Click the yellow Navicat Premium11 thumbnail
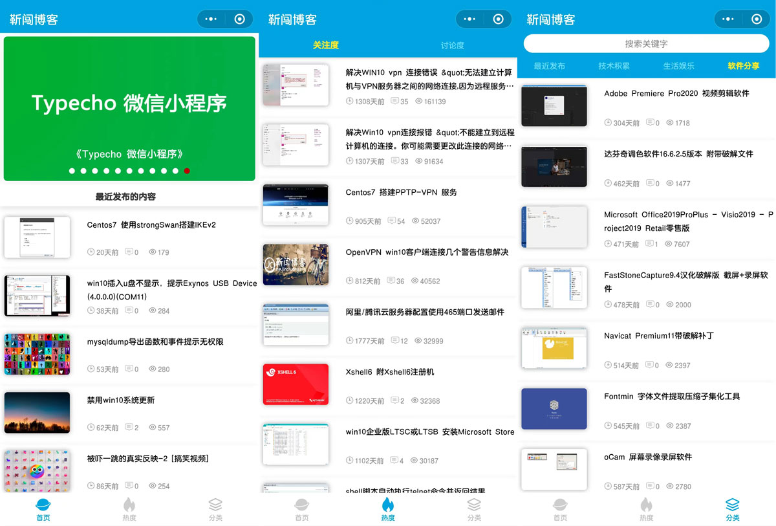This screenshot has height=526, width=776. click(x=554, y=348)
